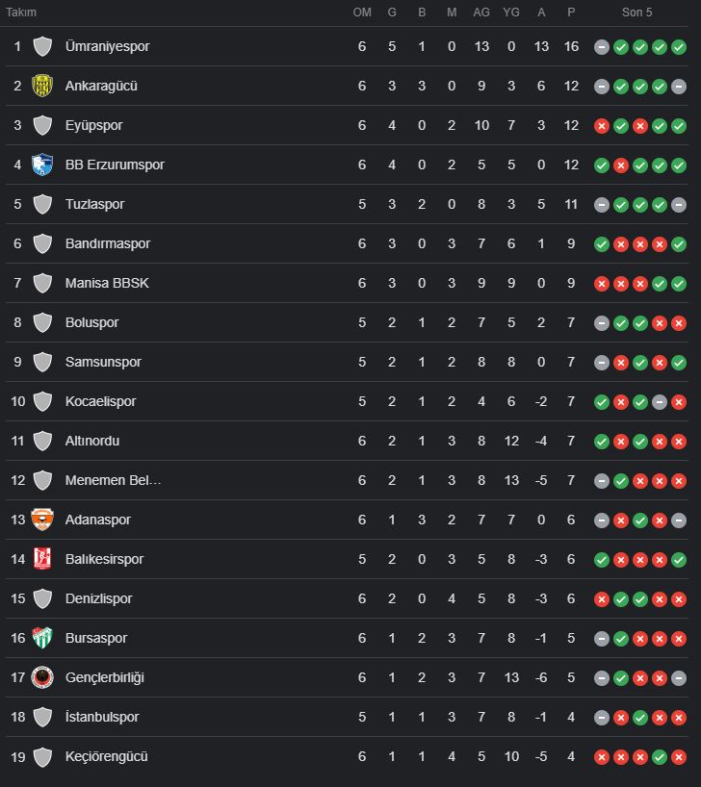Click the Takım column header
This screenshot has height=787, width=701.
coord(21,13)
